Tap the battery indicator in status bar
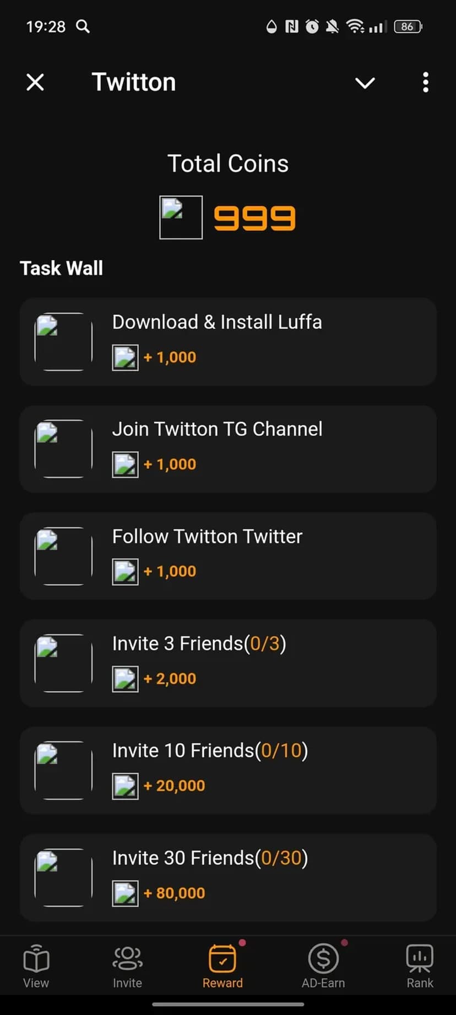This screenshot has width=456, height=1015. pyautogui.click(x=408, y=26)
